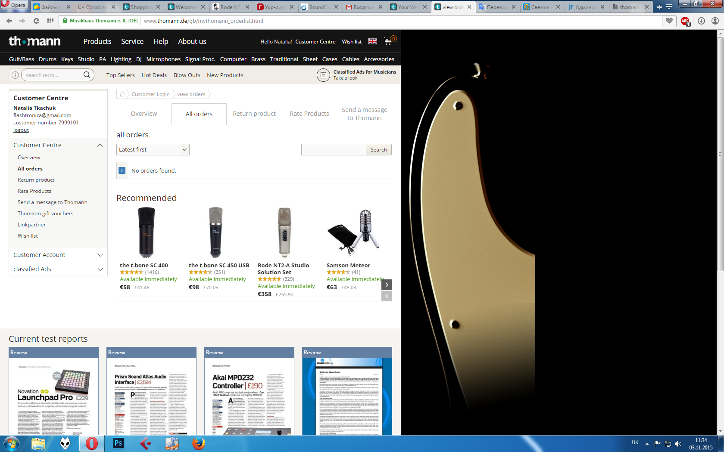Open the t.bone SC 400 product thumbnail

coord(147,232)
